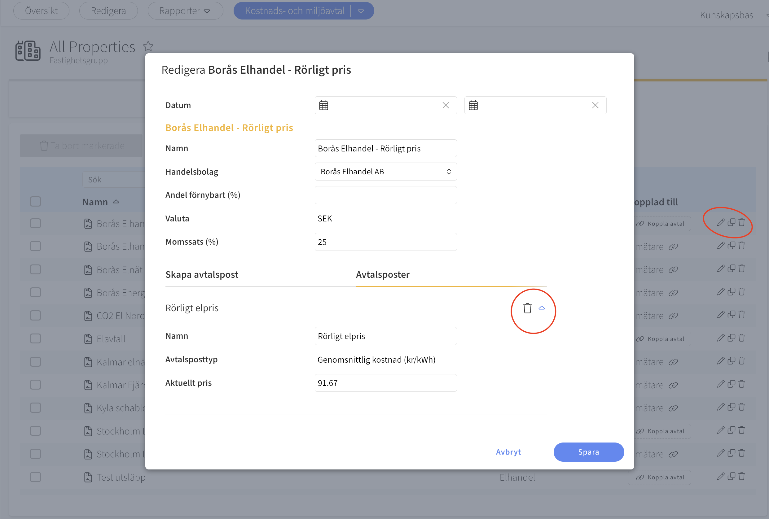The height and width of the screenshot is (519, 769).
Task: Copy the Elavfall agreement
Action: (x=732, y=338)
